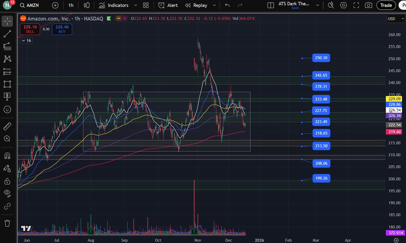This screenshot has height=243, width=406.
Task: Toggle lock all drawings padlock
Action: click(x=7, y=181)
